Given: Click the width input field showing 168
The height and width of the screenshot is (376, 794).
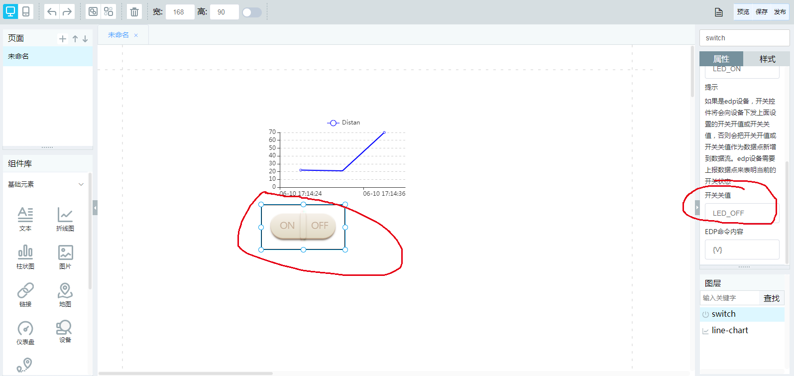Looking at the screenshot, I should [180, 12].
